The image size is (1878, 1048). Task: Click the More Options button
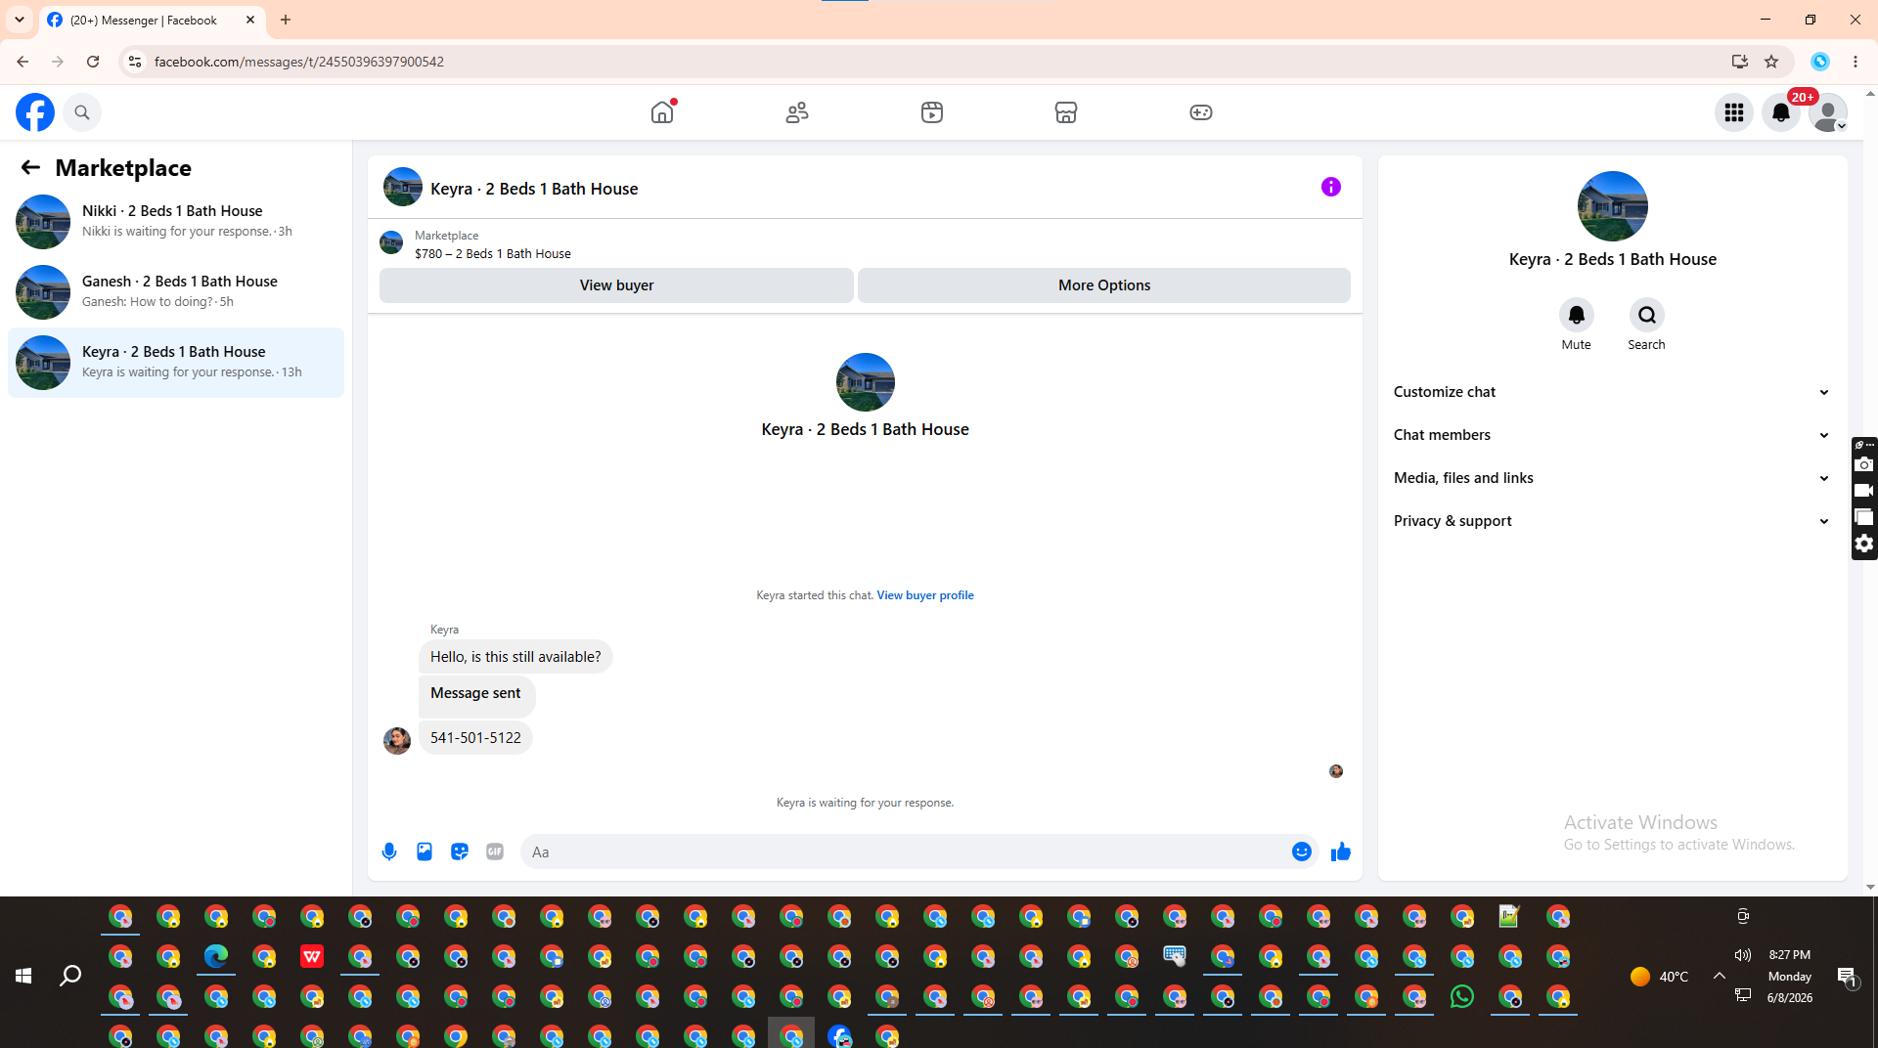(x=1104, y=285)
